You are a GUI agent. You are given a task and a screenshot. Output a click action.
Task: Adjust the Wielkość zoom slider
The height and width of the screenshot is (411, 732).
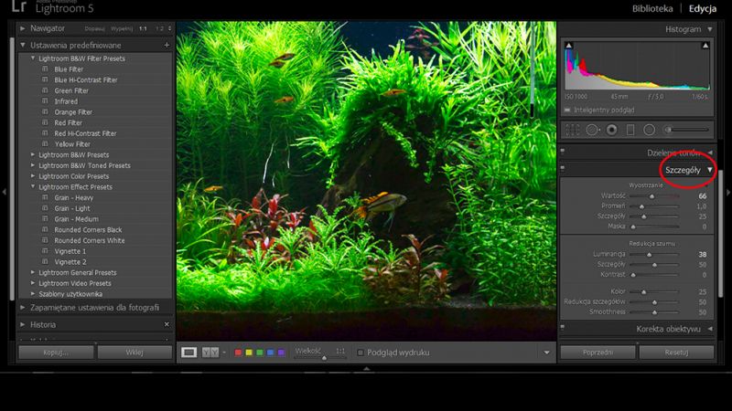tap(324, 357)
